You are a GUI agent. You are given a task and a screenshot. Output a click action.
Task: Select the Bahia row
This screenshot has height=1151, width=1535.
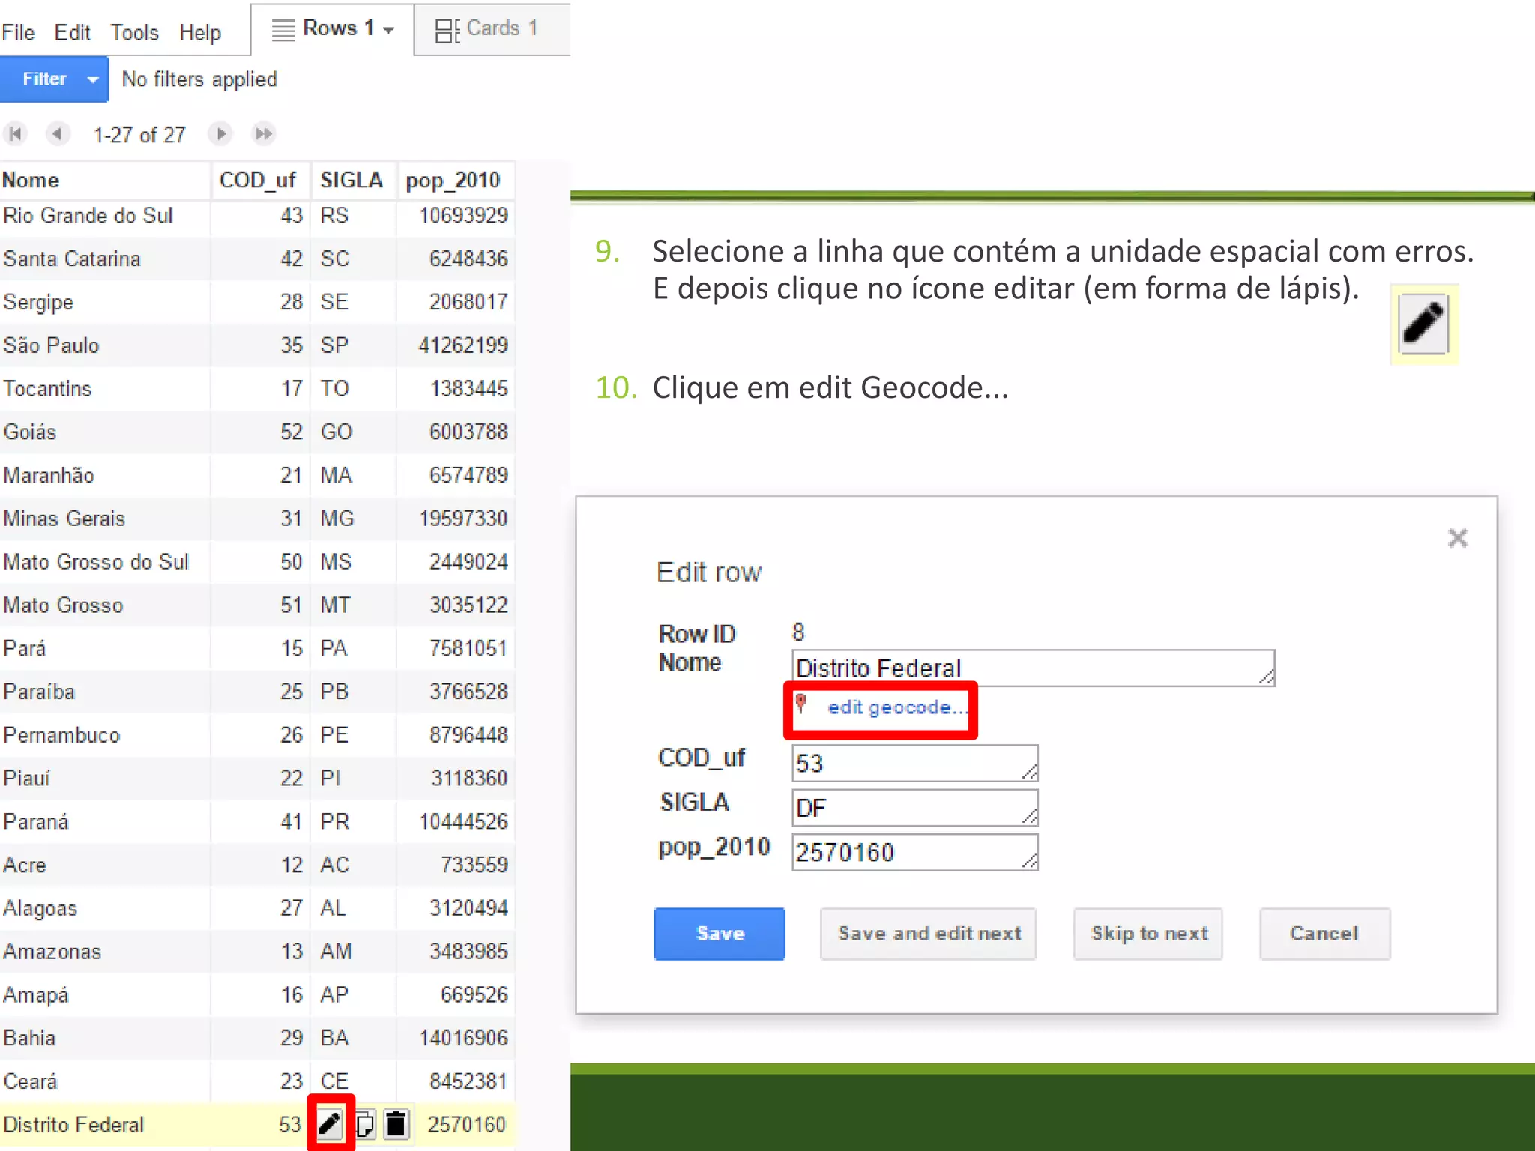257,1038
